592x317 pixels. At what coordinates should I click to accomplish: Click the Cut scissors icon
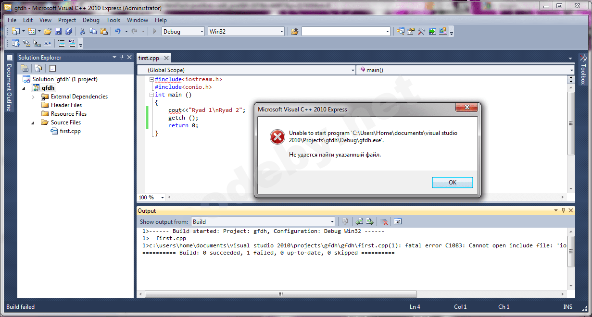point(82,31)
